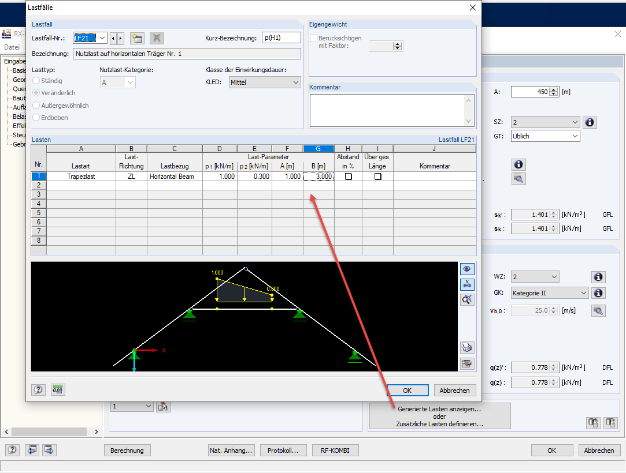Open the print icon next to the graphic
Image resolution: width=626 pixels, height=473 pixels.
[x=467, y=347]
